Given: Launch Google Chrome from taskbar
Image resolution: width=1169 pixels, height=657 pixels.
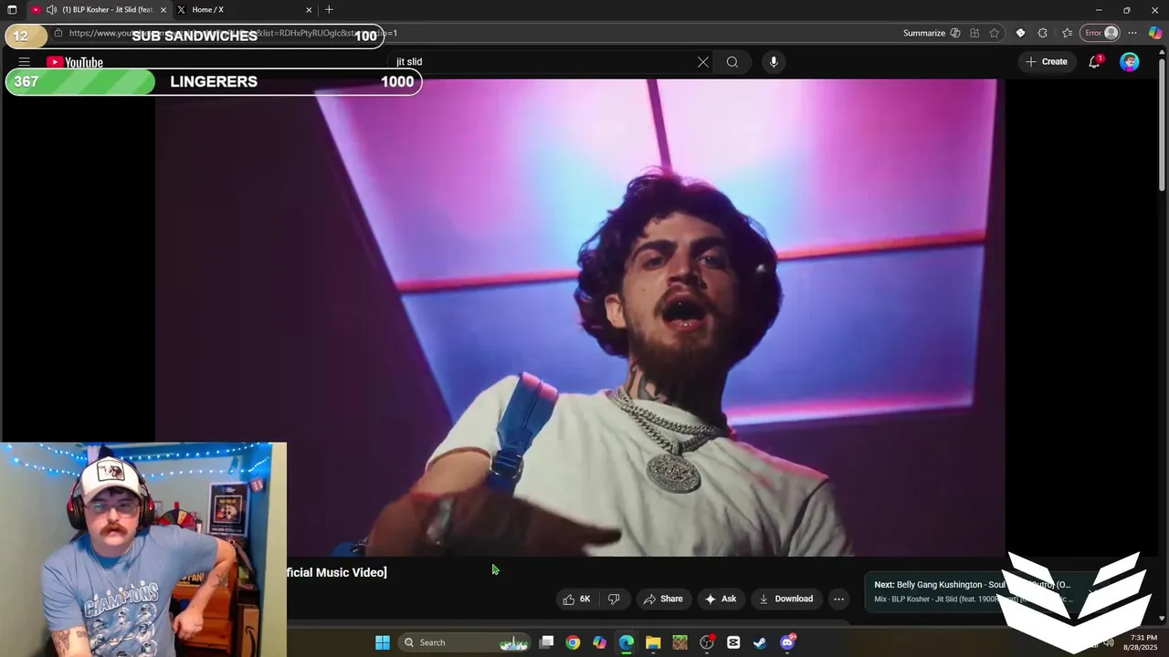Looking at the screenshot, I should (x=573, y=642).
